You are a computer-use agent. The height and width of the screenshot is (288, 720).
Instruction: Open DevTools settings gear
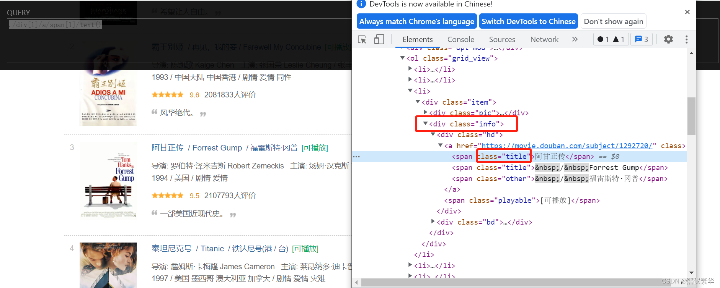coord(668,39)
